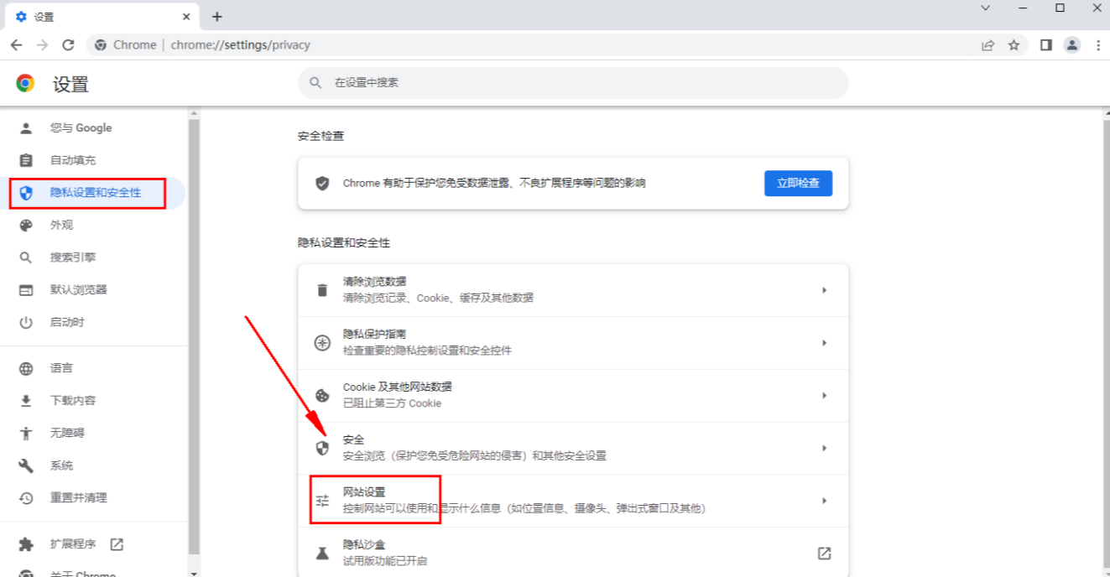Reload the settings page
This screenshot has width=1110, height=577.
[x=69, y=45]
